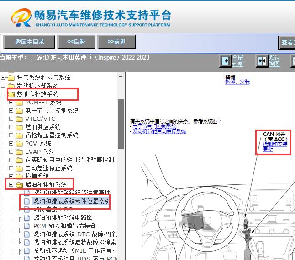Expand the EVAP 系统 node

(x=11, y=152)
